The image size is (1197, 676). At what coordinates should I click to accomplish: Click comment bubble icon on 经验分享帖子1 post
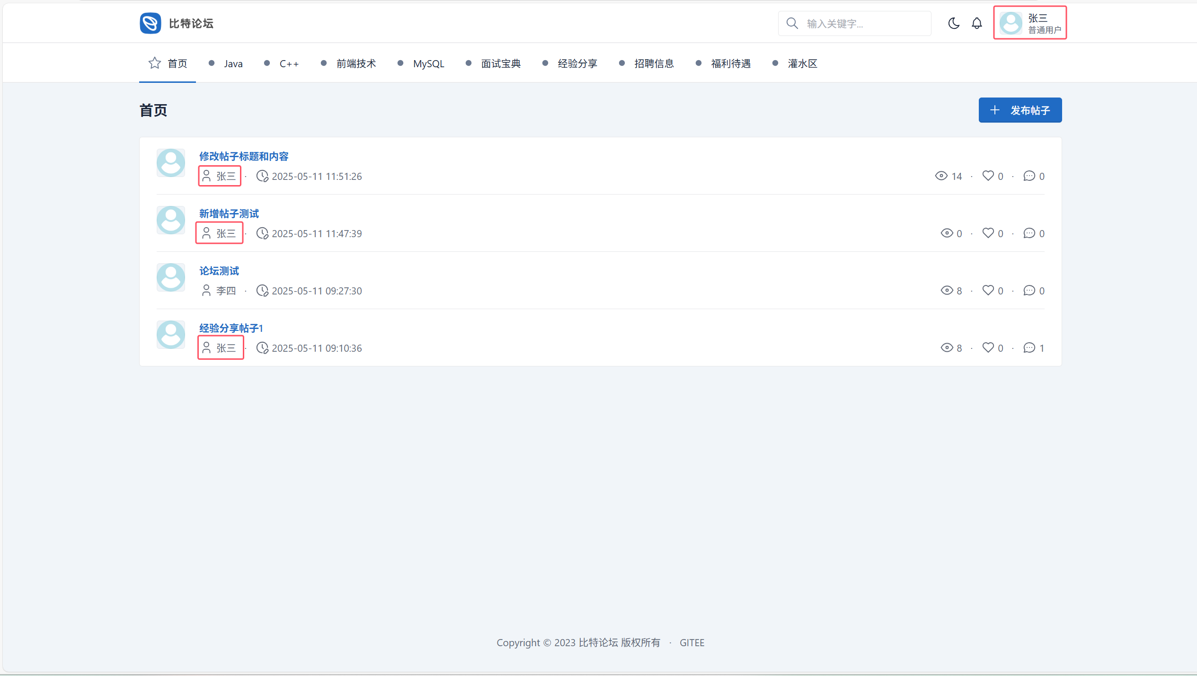(x=1029, y=348)
